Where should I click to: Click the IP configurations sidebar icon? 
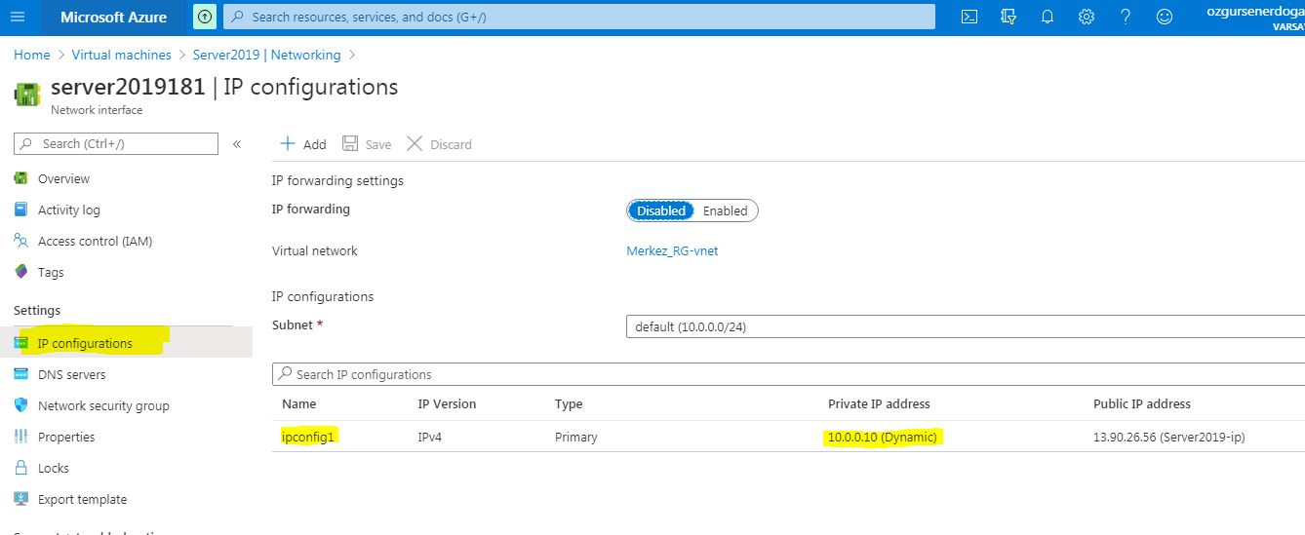21,343
